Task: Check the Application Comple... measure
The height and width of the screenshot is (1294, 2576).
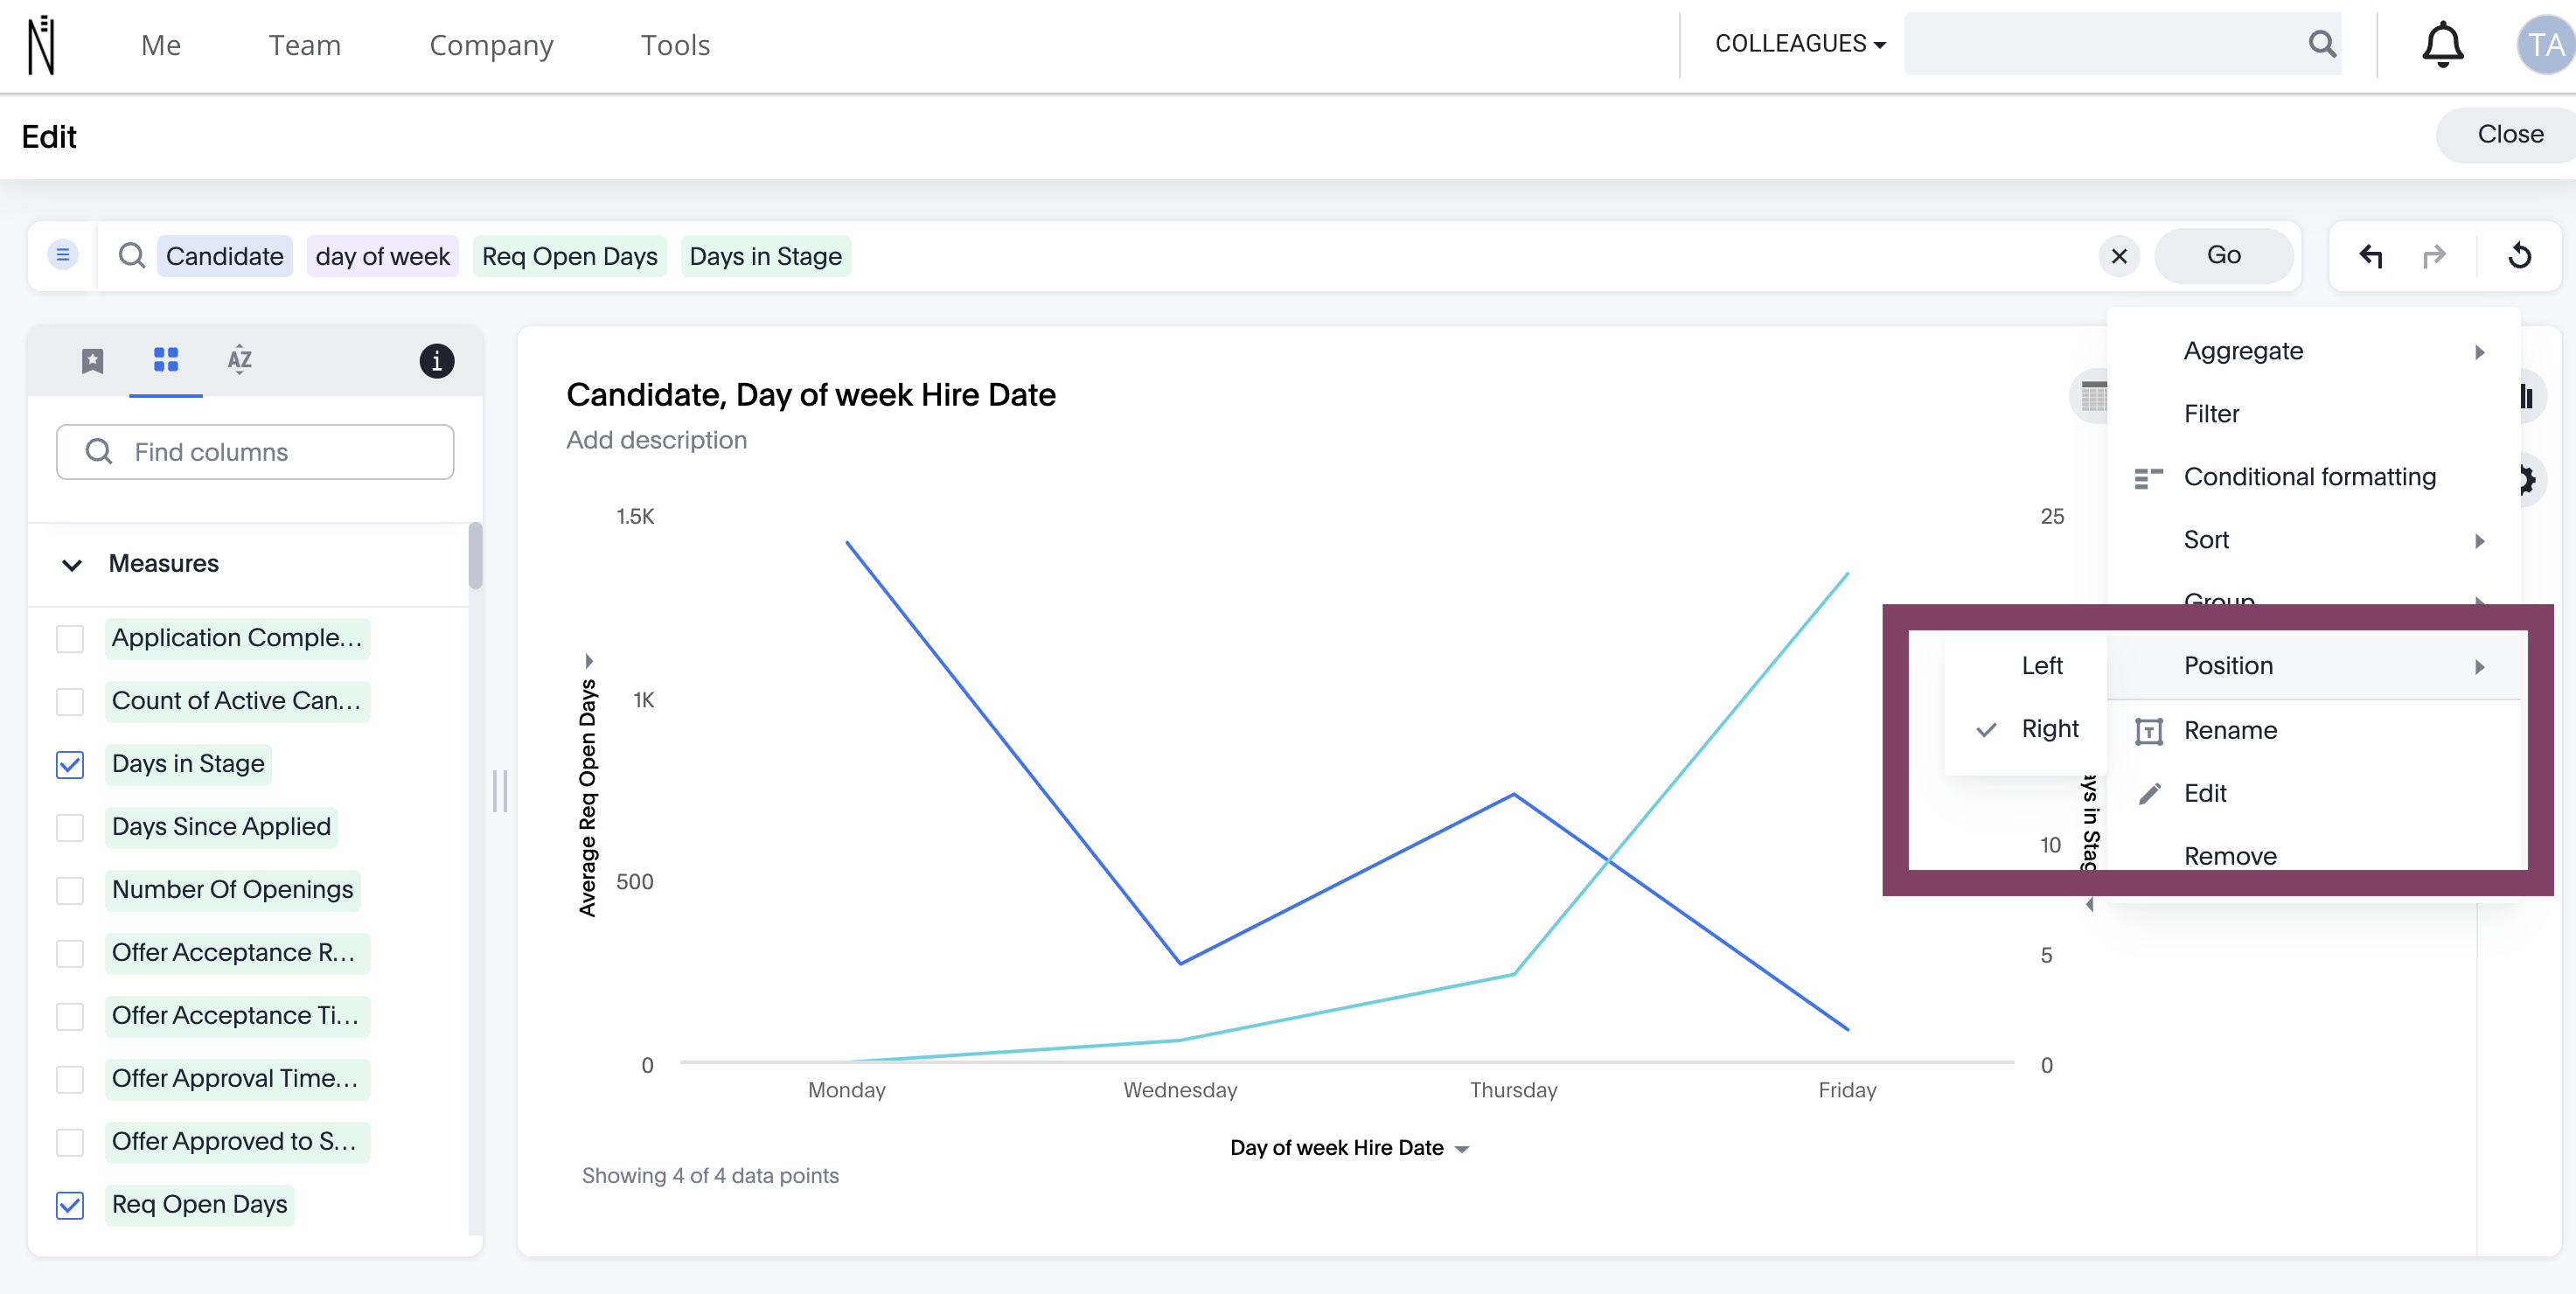Action: tap(70, 638)
